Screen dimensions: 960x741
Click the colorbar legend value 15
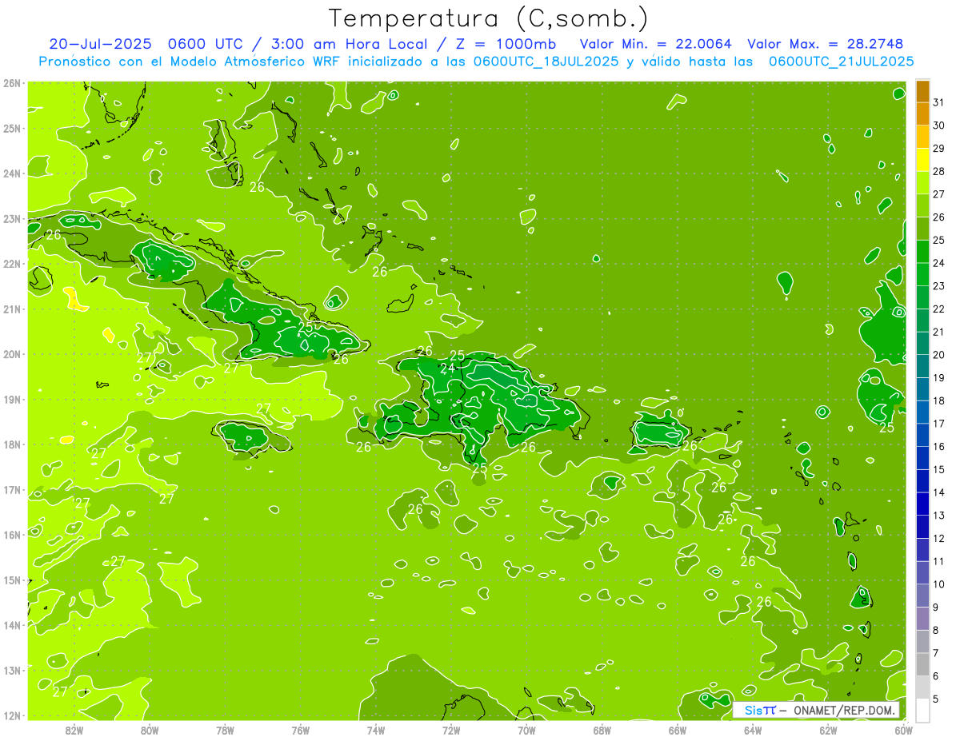[x=938, y=470]
